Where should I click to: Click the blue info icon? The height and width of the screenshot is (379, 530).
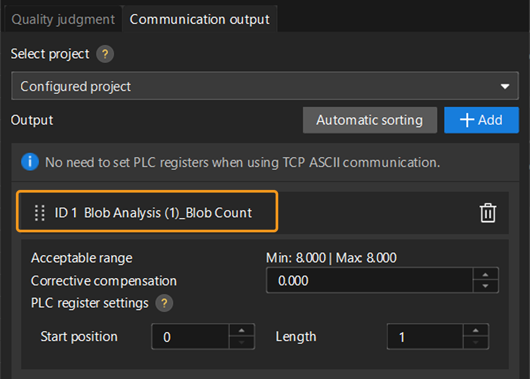tap(30, 163)
